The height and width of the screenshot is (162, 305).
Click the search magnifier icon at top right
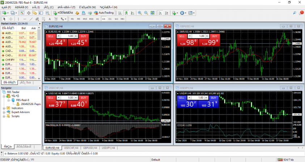point(295,13)
